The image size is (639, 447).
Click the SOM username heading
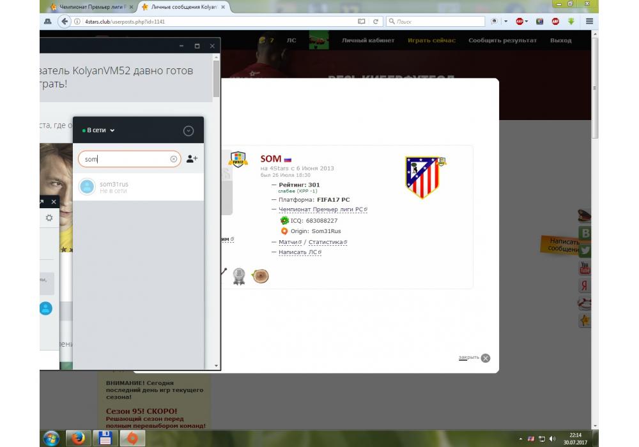point(270,159)
